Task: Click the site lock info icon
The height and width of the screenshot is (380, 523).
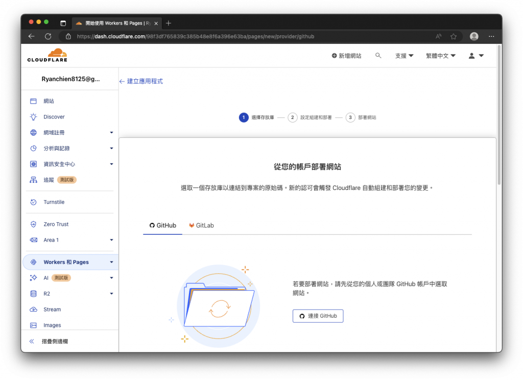Action: (x=68, y=36)
